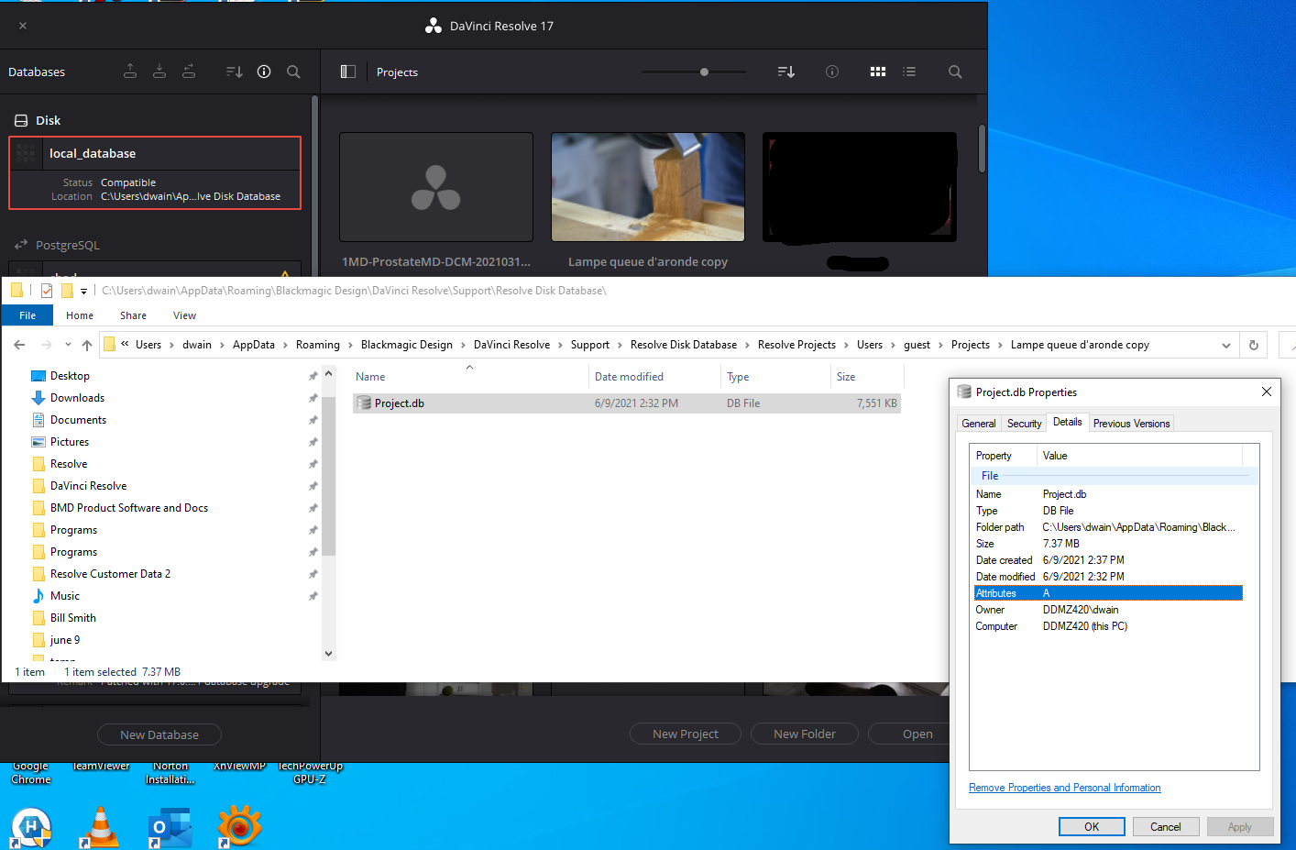This screenshot has width=1296, height=850.
Task: Close the Project.db Properties dialog
Action: coord(1266,392)
